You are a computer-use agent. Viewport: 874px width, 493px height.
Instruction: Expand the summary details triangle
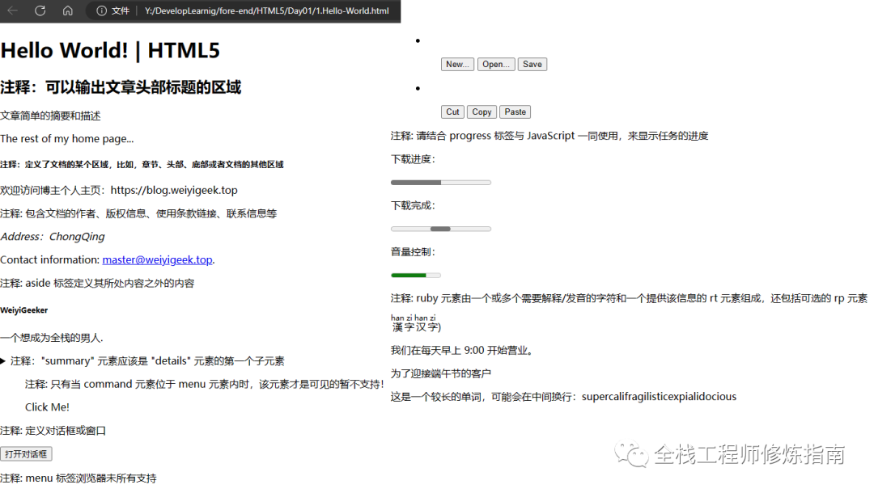pos(3,361)
